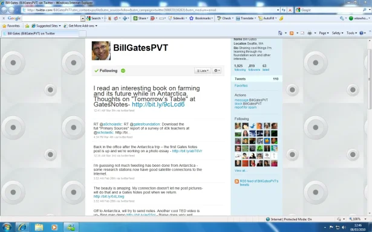The image size is (372, 232).
Task: Click View all following link
Action: (x=241, y=170)
